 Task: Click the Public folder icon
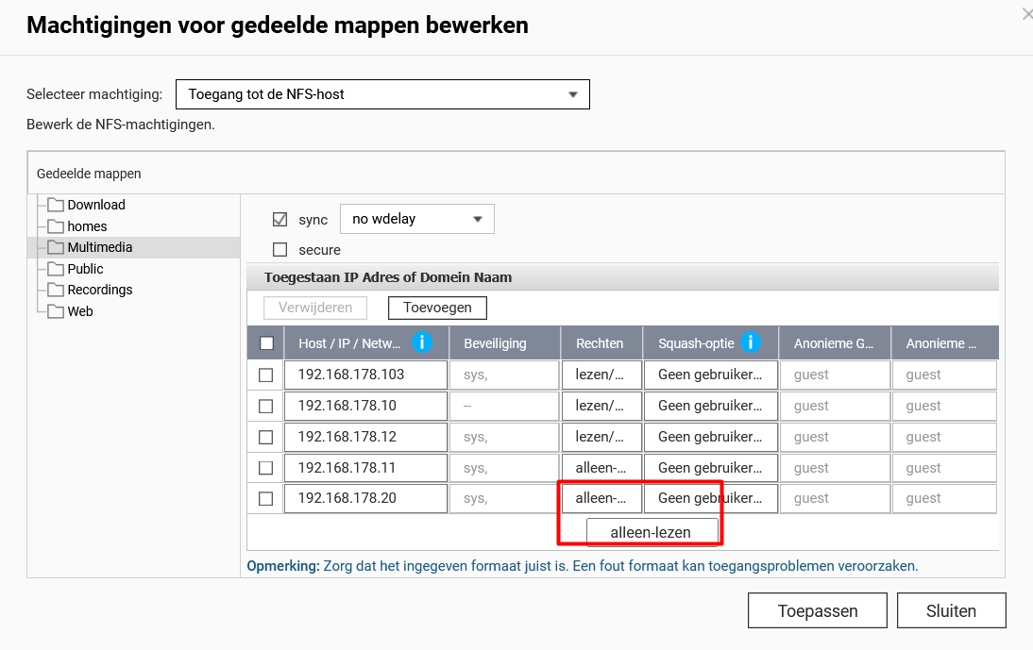point(56,269)
